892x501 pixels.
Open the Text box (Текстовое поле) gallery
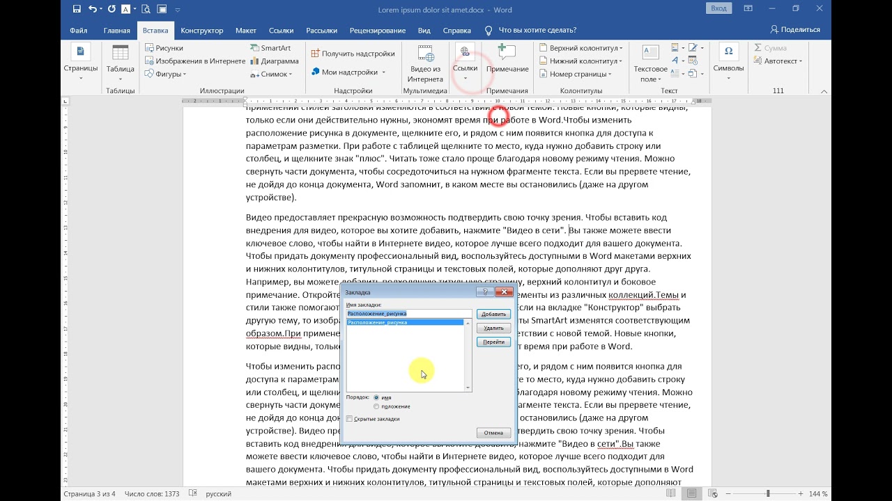coord(650,64)
